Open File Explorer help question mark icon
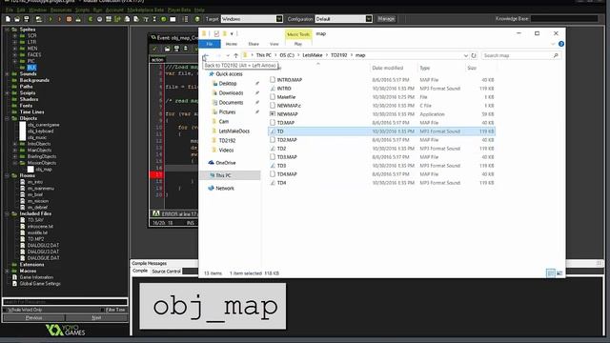Image resolution: width=610 pixels, height=343 pixels. point(561,44)
